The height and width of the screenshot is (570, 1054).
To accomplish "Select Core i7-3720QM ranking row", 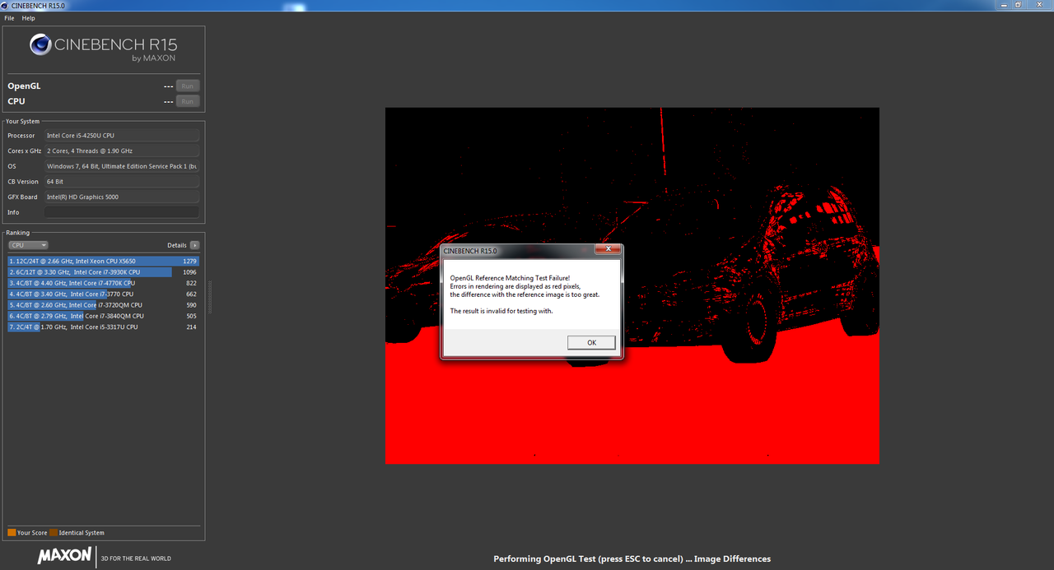I will pyautogui.click(x=104, y=305).
